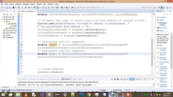Click Remove Launch X icon in Console

click(115, 79)
